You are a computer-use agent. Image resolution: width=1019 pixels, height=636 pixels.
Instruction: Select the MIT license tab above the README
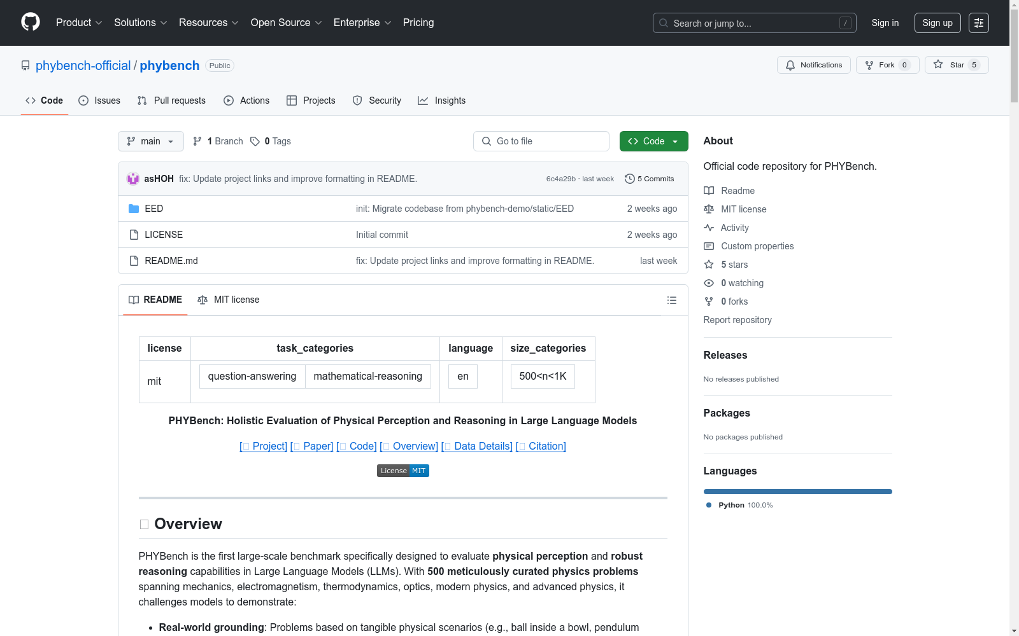tap(229, 300)
